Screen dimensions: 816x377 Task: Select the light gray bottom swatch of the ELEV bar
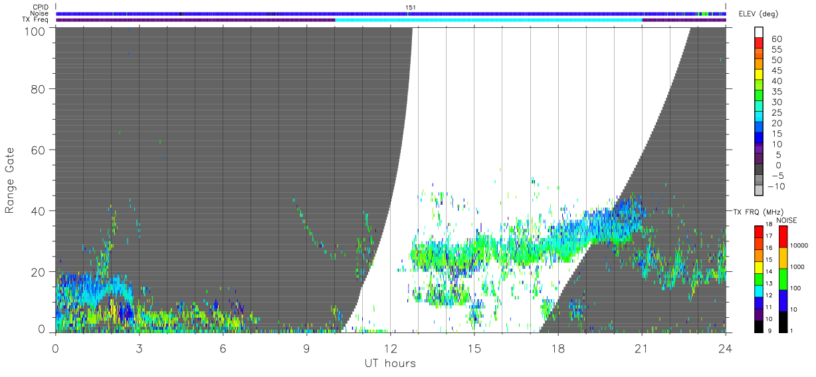point(760,191)
